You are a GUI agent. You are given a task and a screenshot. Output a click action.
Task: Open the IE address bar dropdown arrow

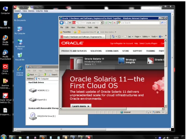click(102, 23)
